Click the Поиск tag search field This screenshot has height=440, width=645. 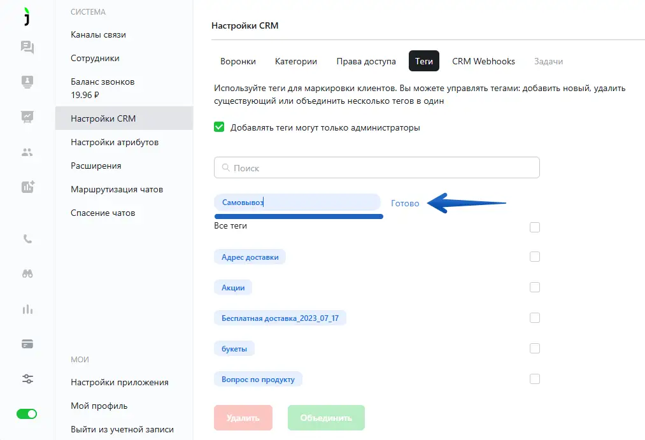(377, 168)
